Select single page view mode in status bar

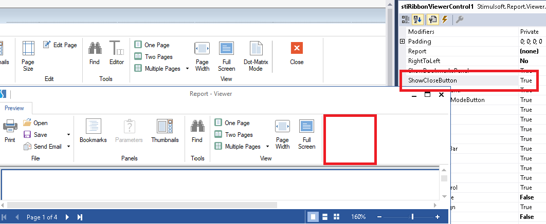[313, 217]
